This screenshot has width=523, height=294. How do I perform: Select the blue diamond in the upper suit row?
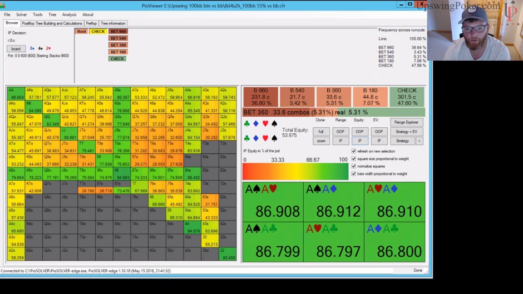coord(256,124)
